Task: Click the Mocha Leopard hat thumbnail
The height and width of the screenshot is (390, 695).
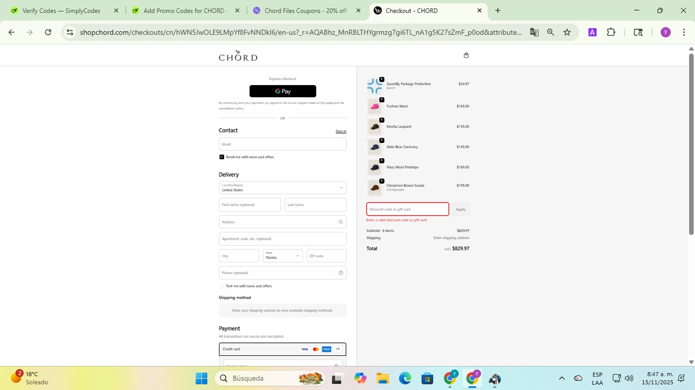Action: click(375, 127)
